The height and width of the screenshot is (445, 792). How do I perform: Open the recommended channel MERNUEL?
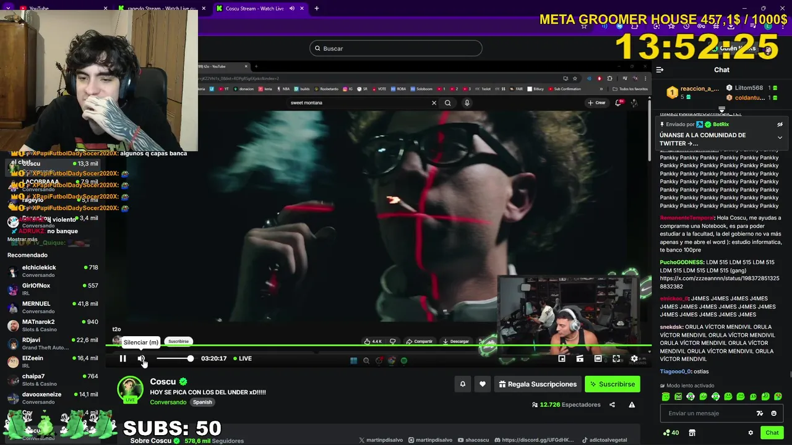pos(53,307)
